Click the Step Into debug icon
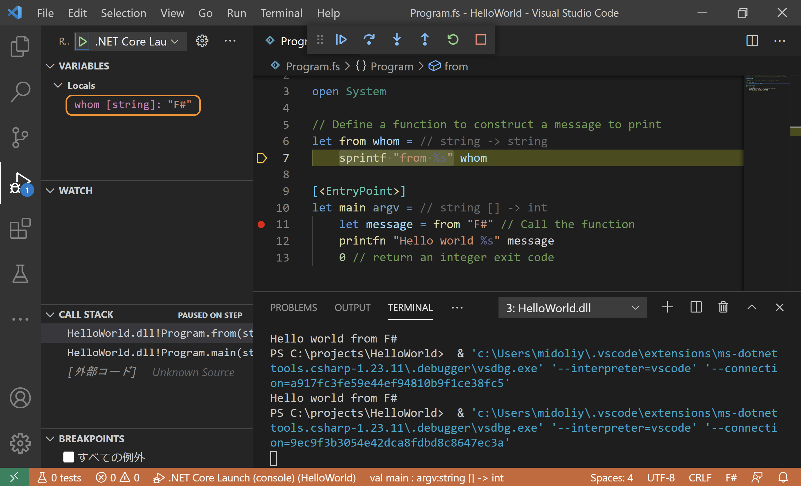Screen dimensions: 801x486 point(397,40)
